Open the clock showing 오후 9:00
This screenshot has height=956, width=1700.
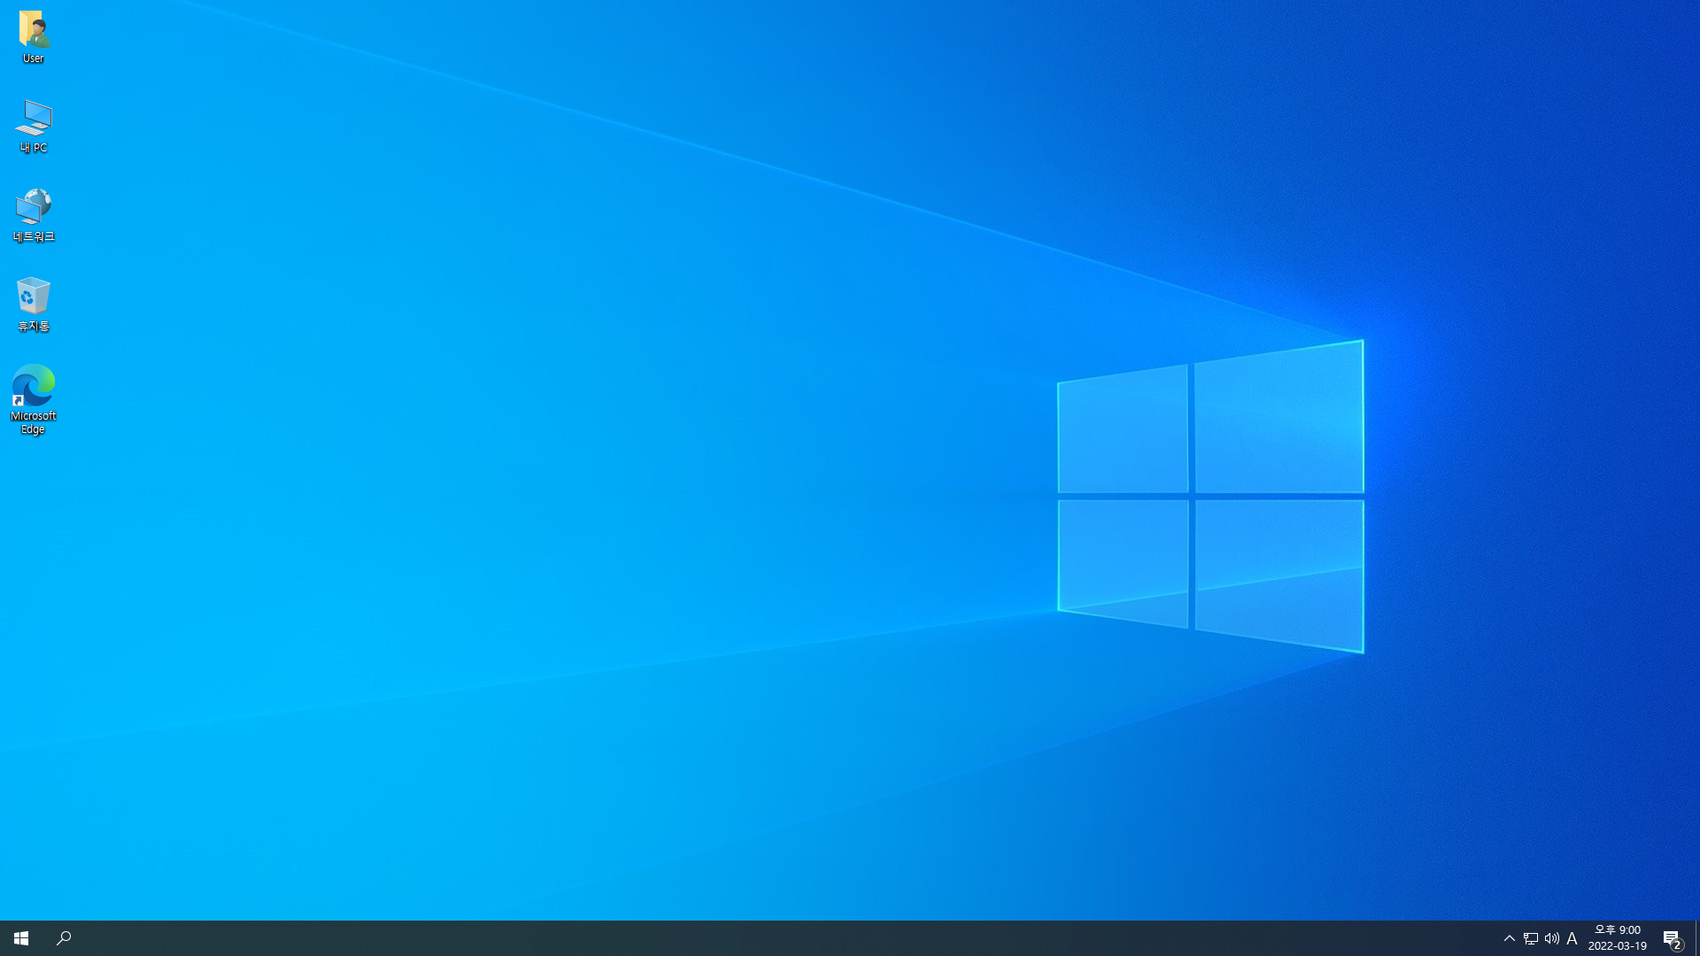1618,938
